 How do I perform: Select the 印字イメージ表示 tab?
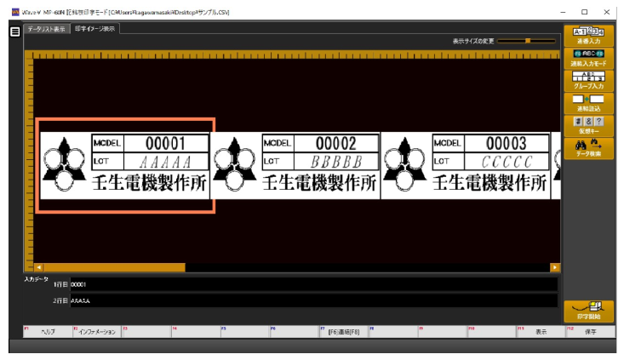pos(95,29)
